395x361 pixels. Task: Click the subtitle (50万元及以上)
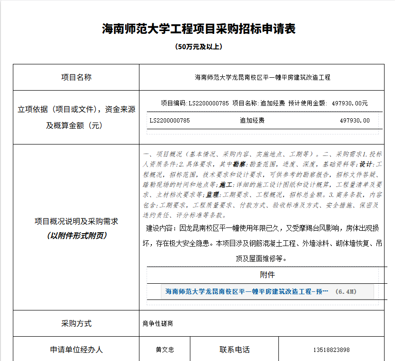click(198, 47)
